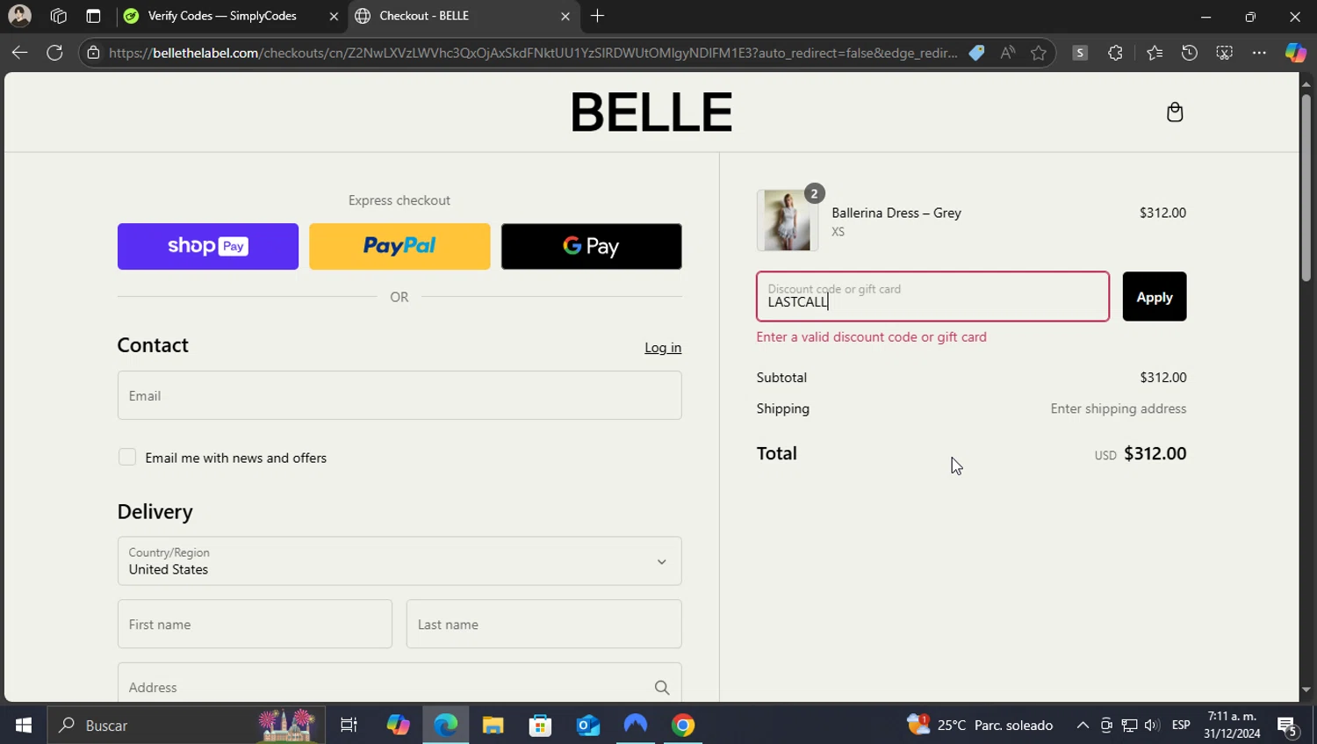The height and width of the screenshot is (744, 1317).
Task: Open File Explorer from the taskbar
Action: (x=493, y=725)
